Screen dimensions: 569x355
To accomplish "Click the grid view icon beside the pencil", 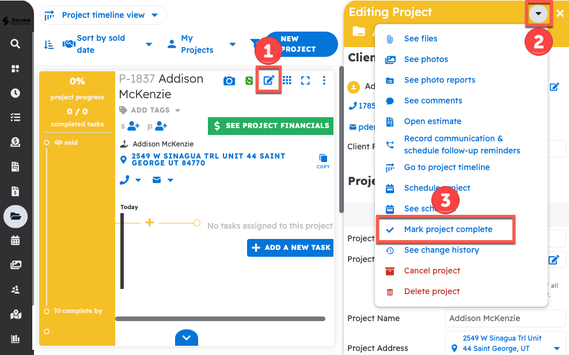I will [x=288, y=80].
